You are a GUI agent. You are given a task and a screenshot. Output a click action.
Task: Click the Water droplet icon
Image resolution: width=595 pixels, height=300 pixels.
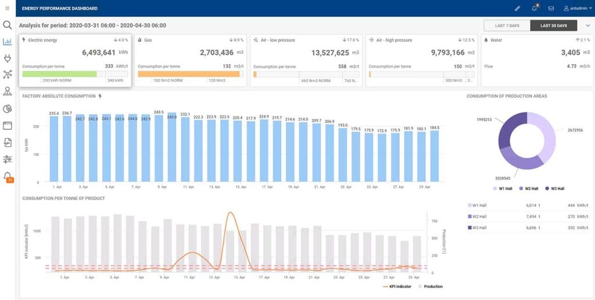click(486, 40)
